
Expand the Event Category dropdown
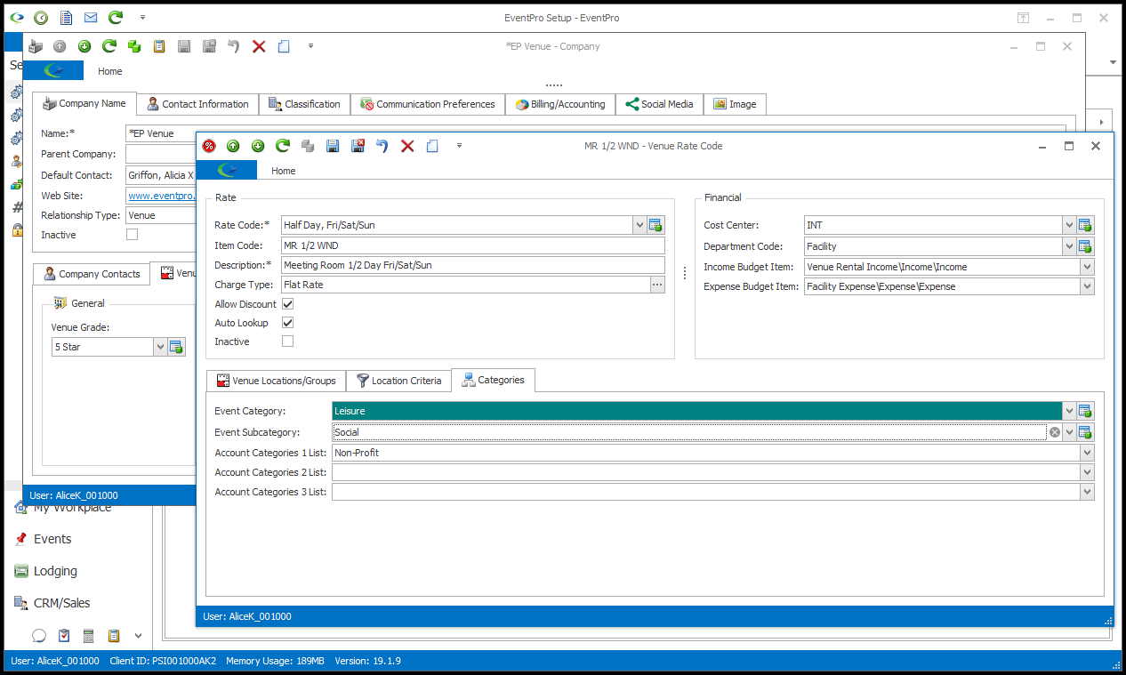coord(1069,411)
